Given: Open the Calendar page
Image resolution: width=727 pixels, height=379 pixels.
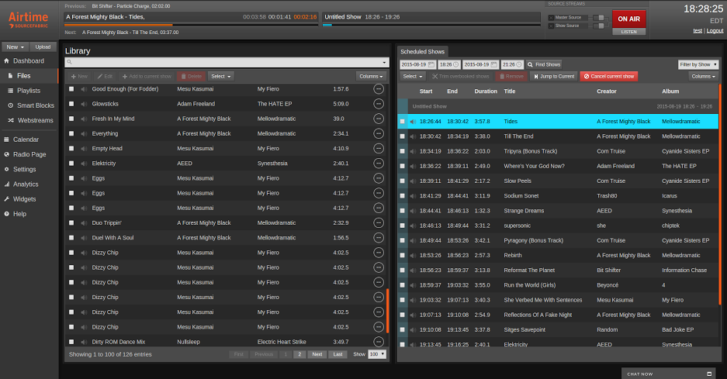Looking at the screenshot, I should pyautogui.click(x=26, y=140).
